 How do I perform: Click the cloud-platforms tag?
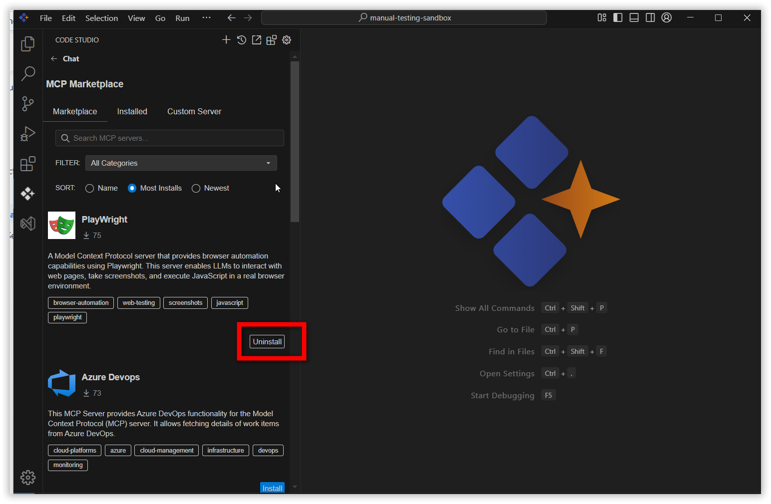75,451
